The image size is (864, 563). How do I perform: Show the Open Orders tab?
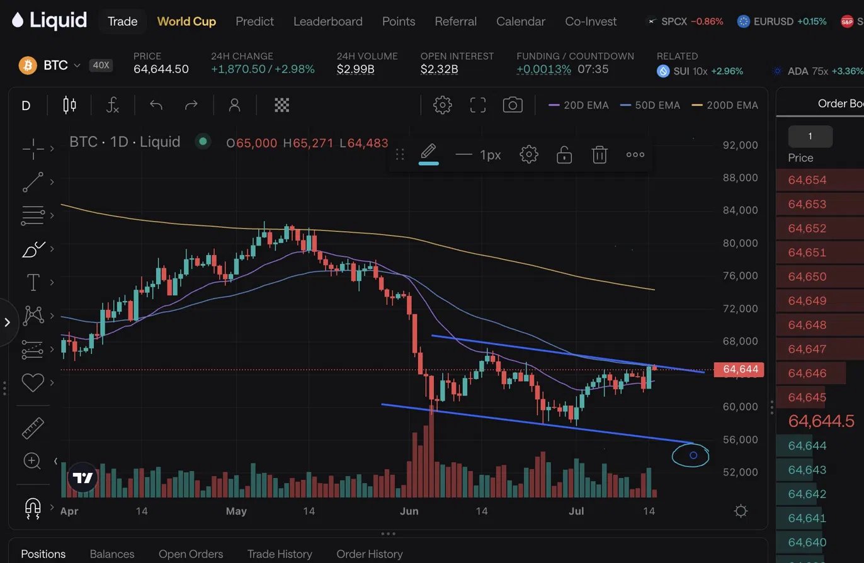click(x=191, y=554)
